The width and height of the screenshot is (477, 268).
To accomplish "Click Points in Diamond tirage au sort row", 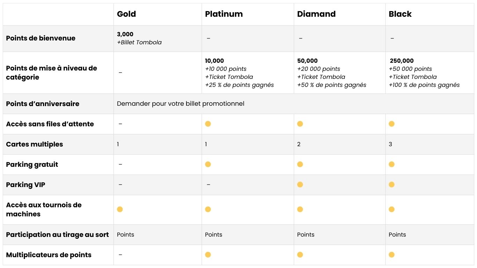I will coord(306,234).
